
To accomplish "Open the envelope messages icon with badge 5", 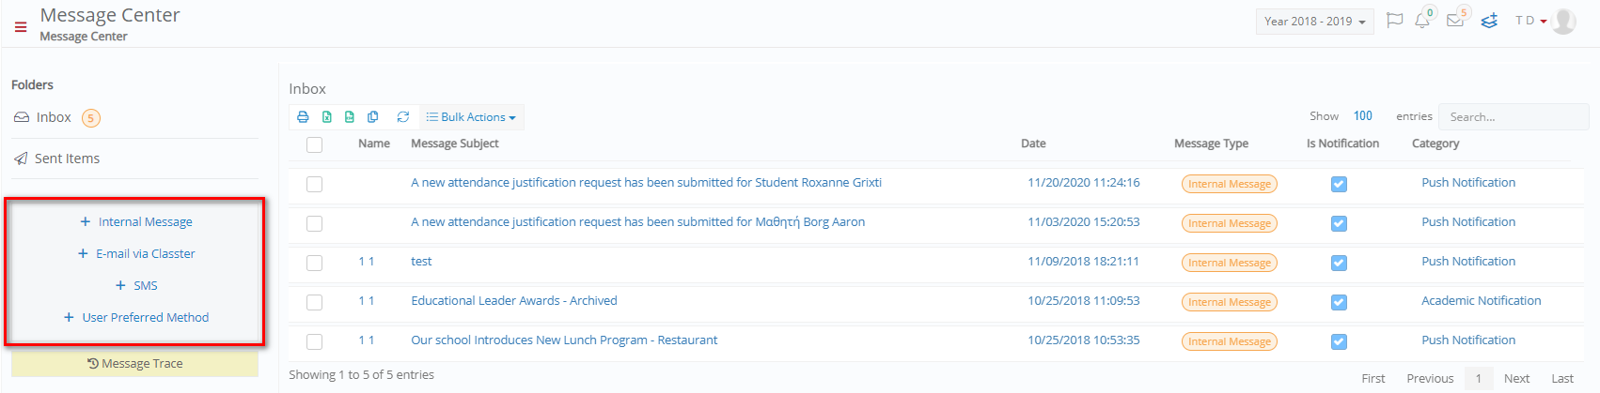I will (1456, 21).
